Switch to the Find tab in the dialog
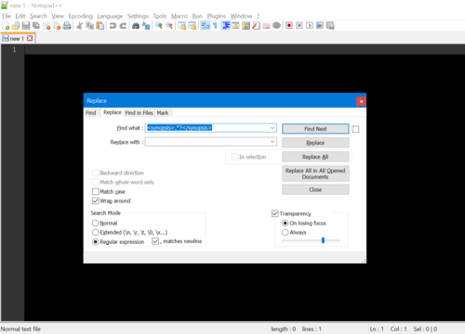The image size is (465, 334). [91, 113]
